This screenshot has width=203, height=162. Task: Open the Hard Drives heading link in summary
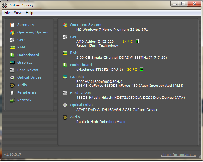pos(80,93)
